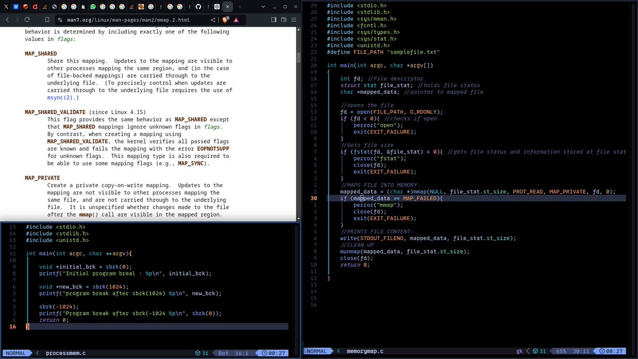Switch to the red 'd' favicon tab
The image size is (638, 359).
[x=35, y=7]
